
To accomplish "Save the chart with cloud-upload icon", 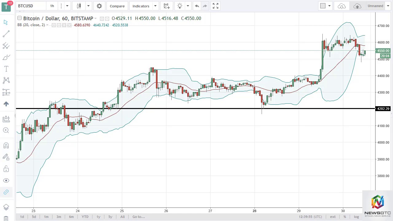I will (357, 6).
